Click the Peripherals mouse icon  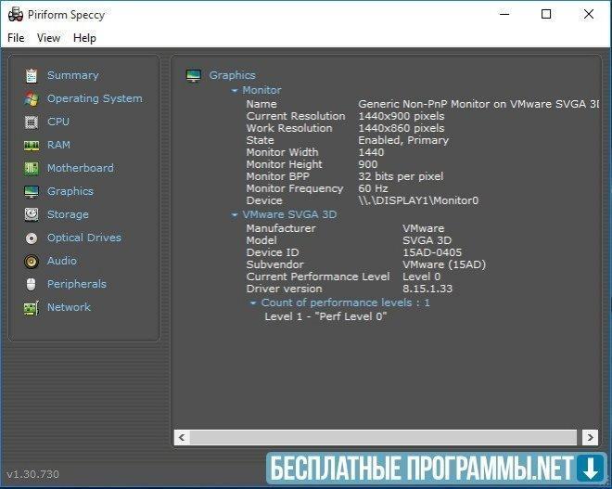32,284
